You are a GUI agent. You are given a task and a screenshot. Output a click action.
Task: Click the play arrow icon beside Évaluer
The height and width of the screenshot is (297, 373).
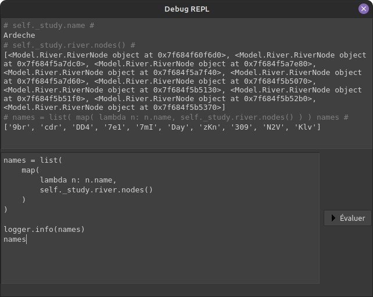click(x=333, y=218)
